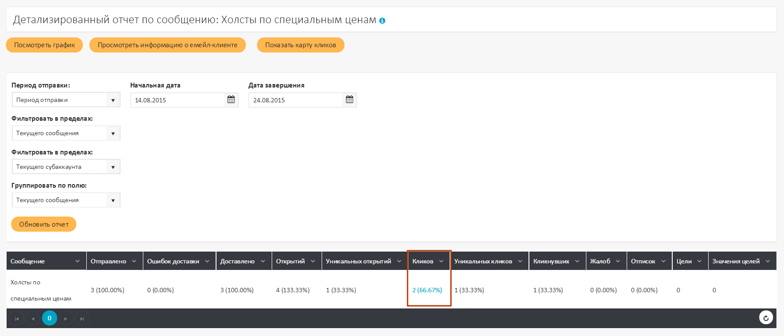Open the Кликов column menu chevron
The height and width of the screenshot is (336, 784).
(x=441, y=261)
